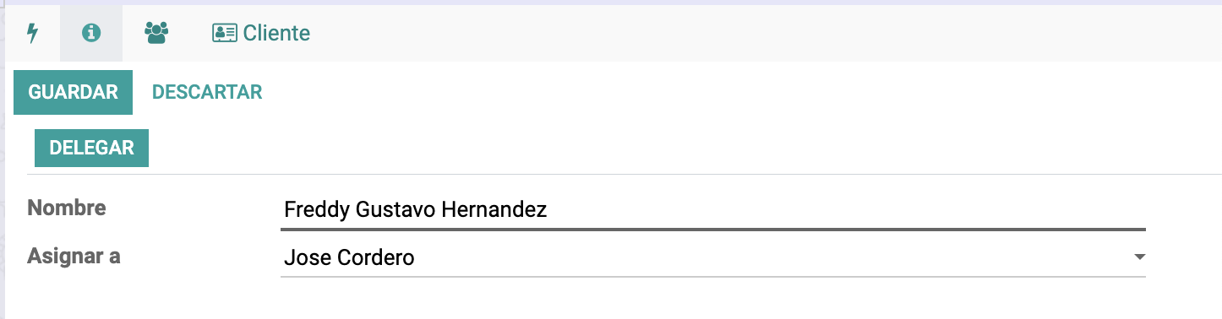Screen dimensions: 1222x319
Task: Place cursor after Hernandez in name field
Action: pyautogui.click(x=548, y=210)
